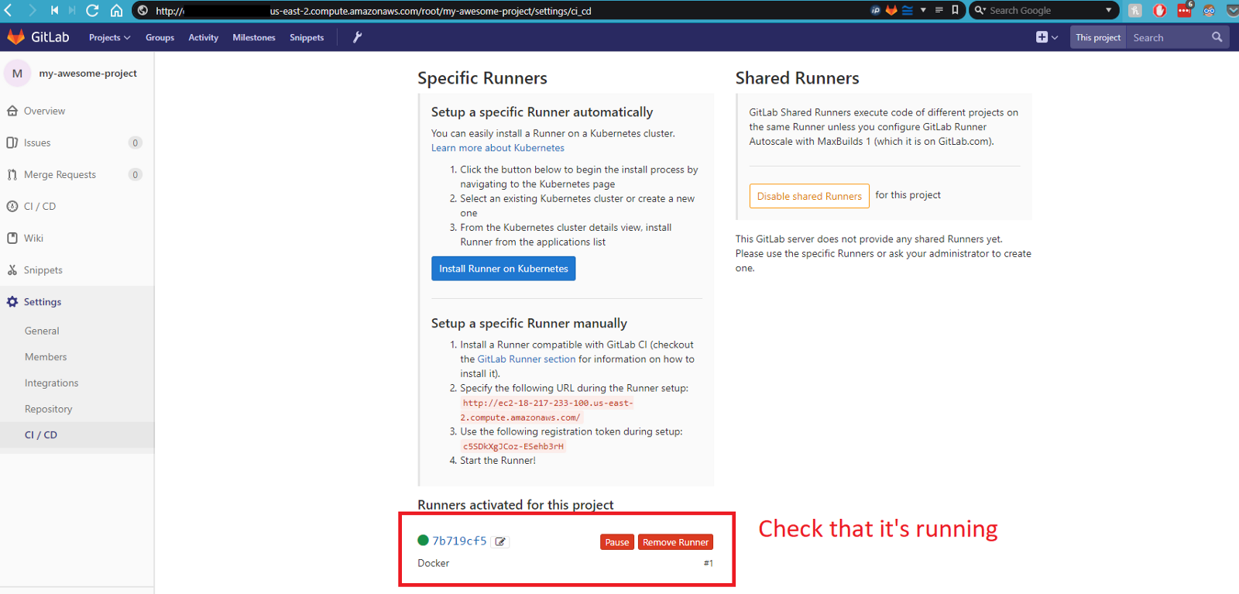The width and height of the screenshot is (1239, 594).
Task: Click the 'This project' search scope label
Action: tap(1098, 37)
